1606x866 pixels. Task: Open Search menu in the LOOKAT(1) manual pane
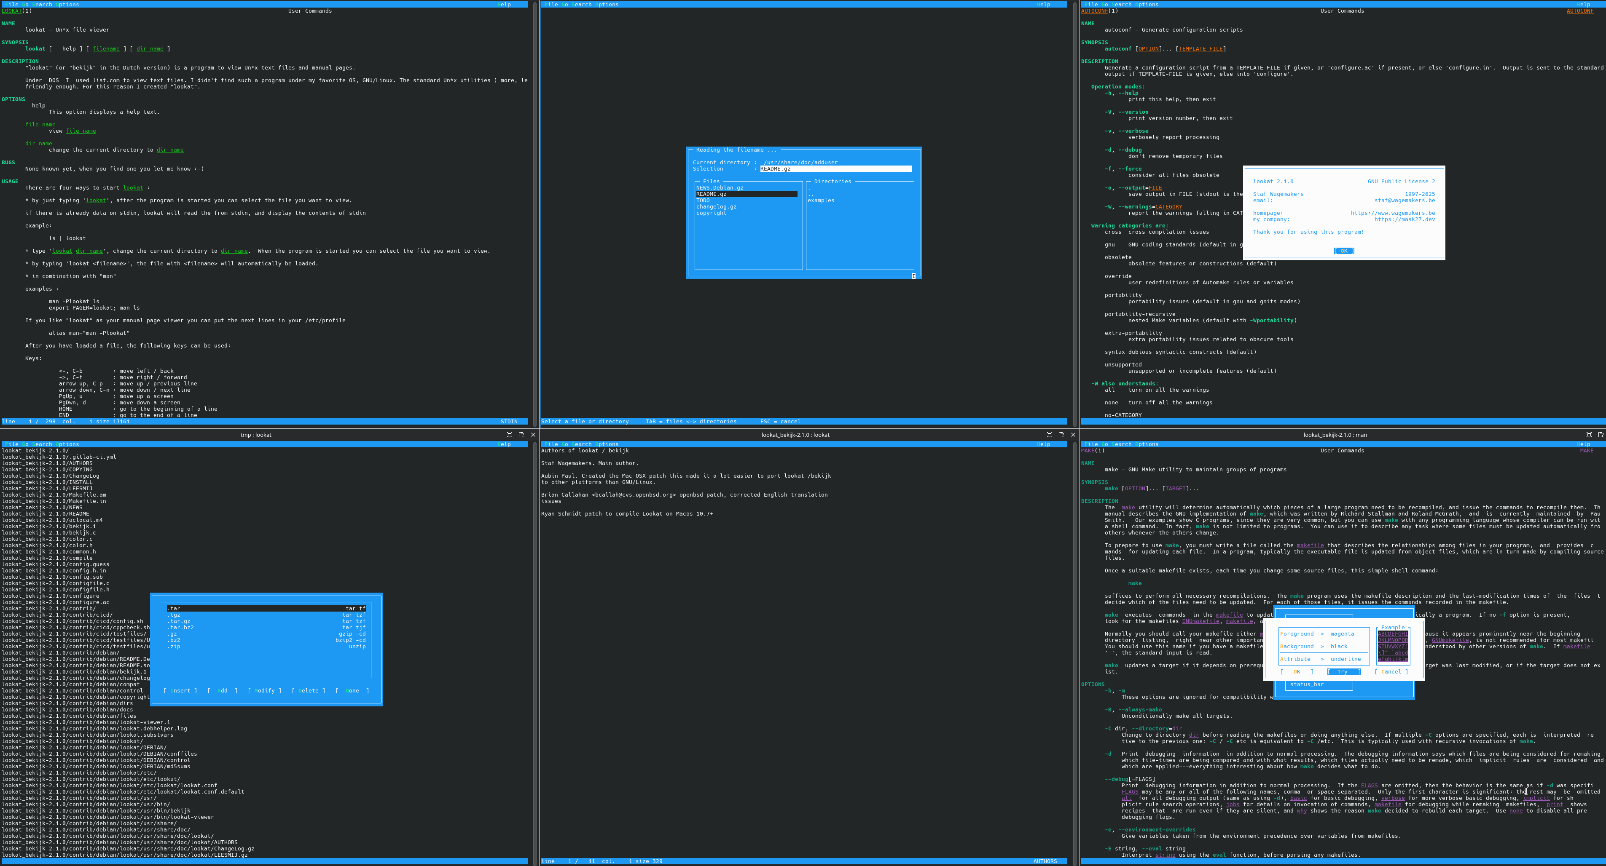[x=43, y=4]
